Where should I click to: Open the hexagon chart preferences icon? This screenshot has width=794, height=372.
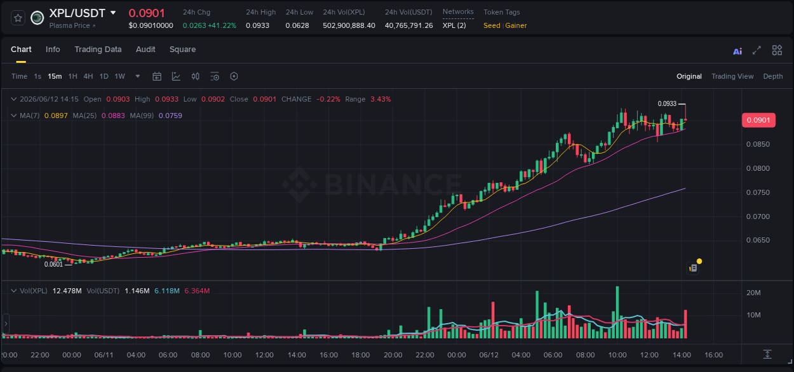click(x=234, y=76)
